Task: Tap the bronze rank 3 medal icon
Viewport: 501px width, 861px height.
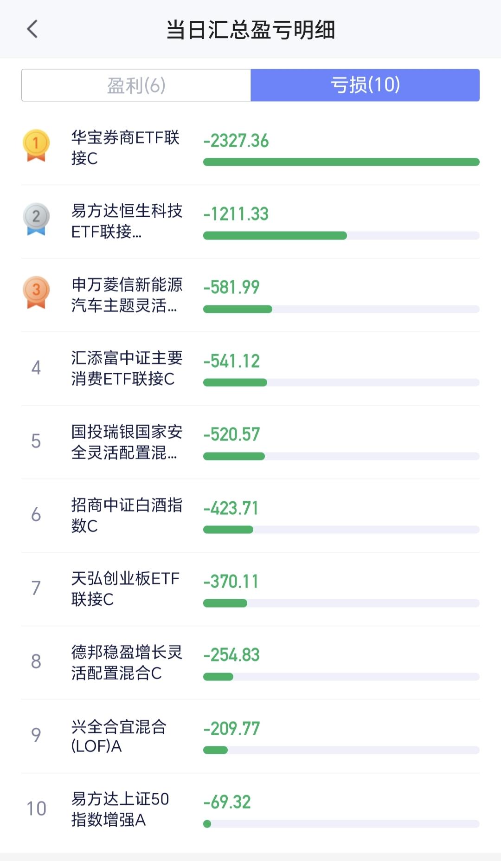Action: click(36, 292)
